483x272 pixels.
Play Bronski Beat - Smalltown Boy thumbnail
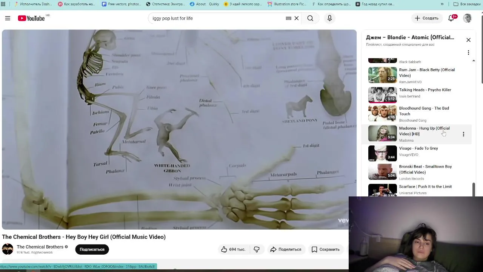tap(382, 172)
